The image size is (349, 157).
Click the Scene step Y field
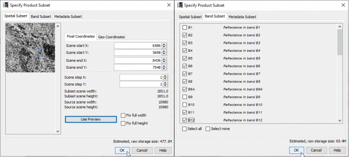(x=141, y=84)
